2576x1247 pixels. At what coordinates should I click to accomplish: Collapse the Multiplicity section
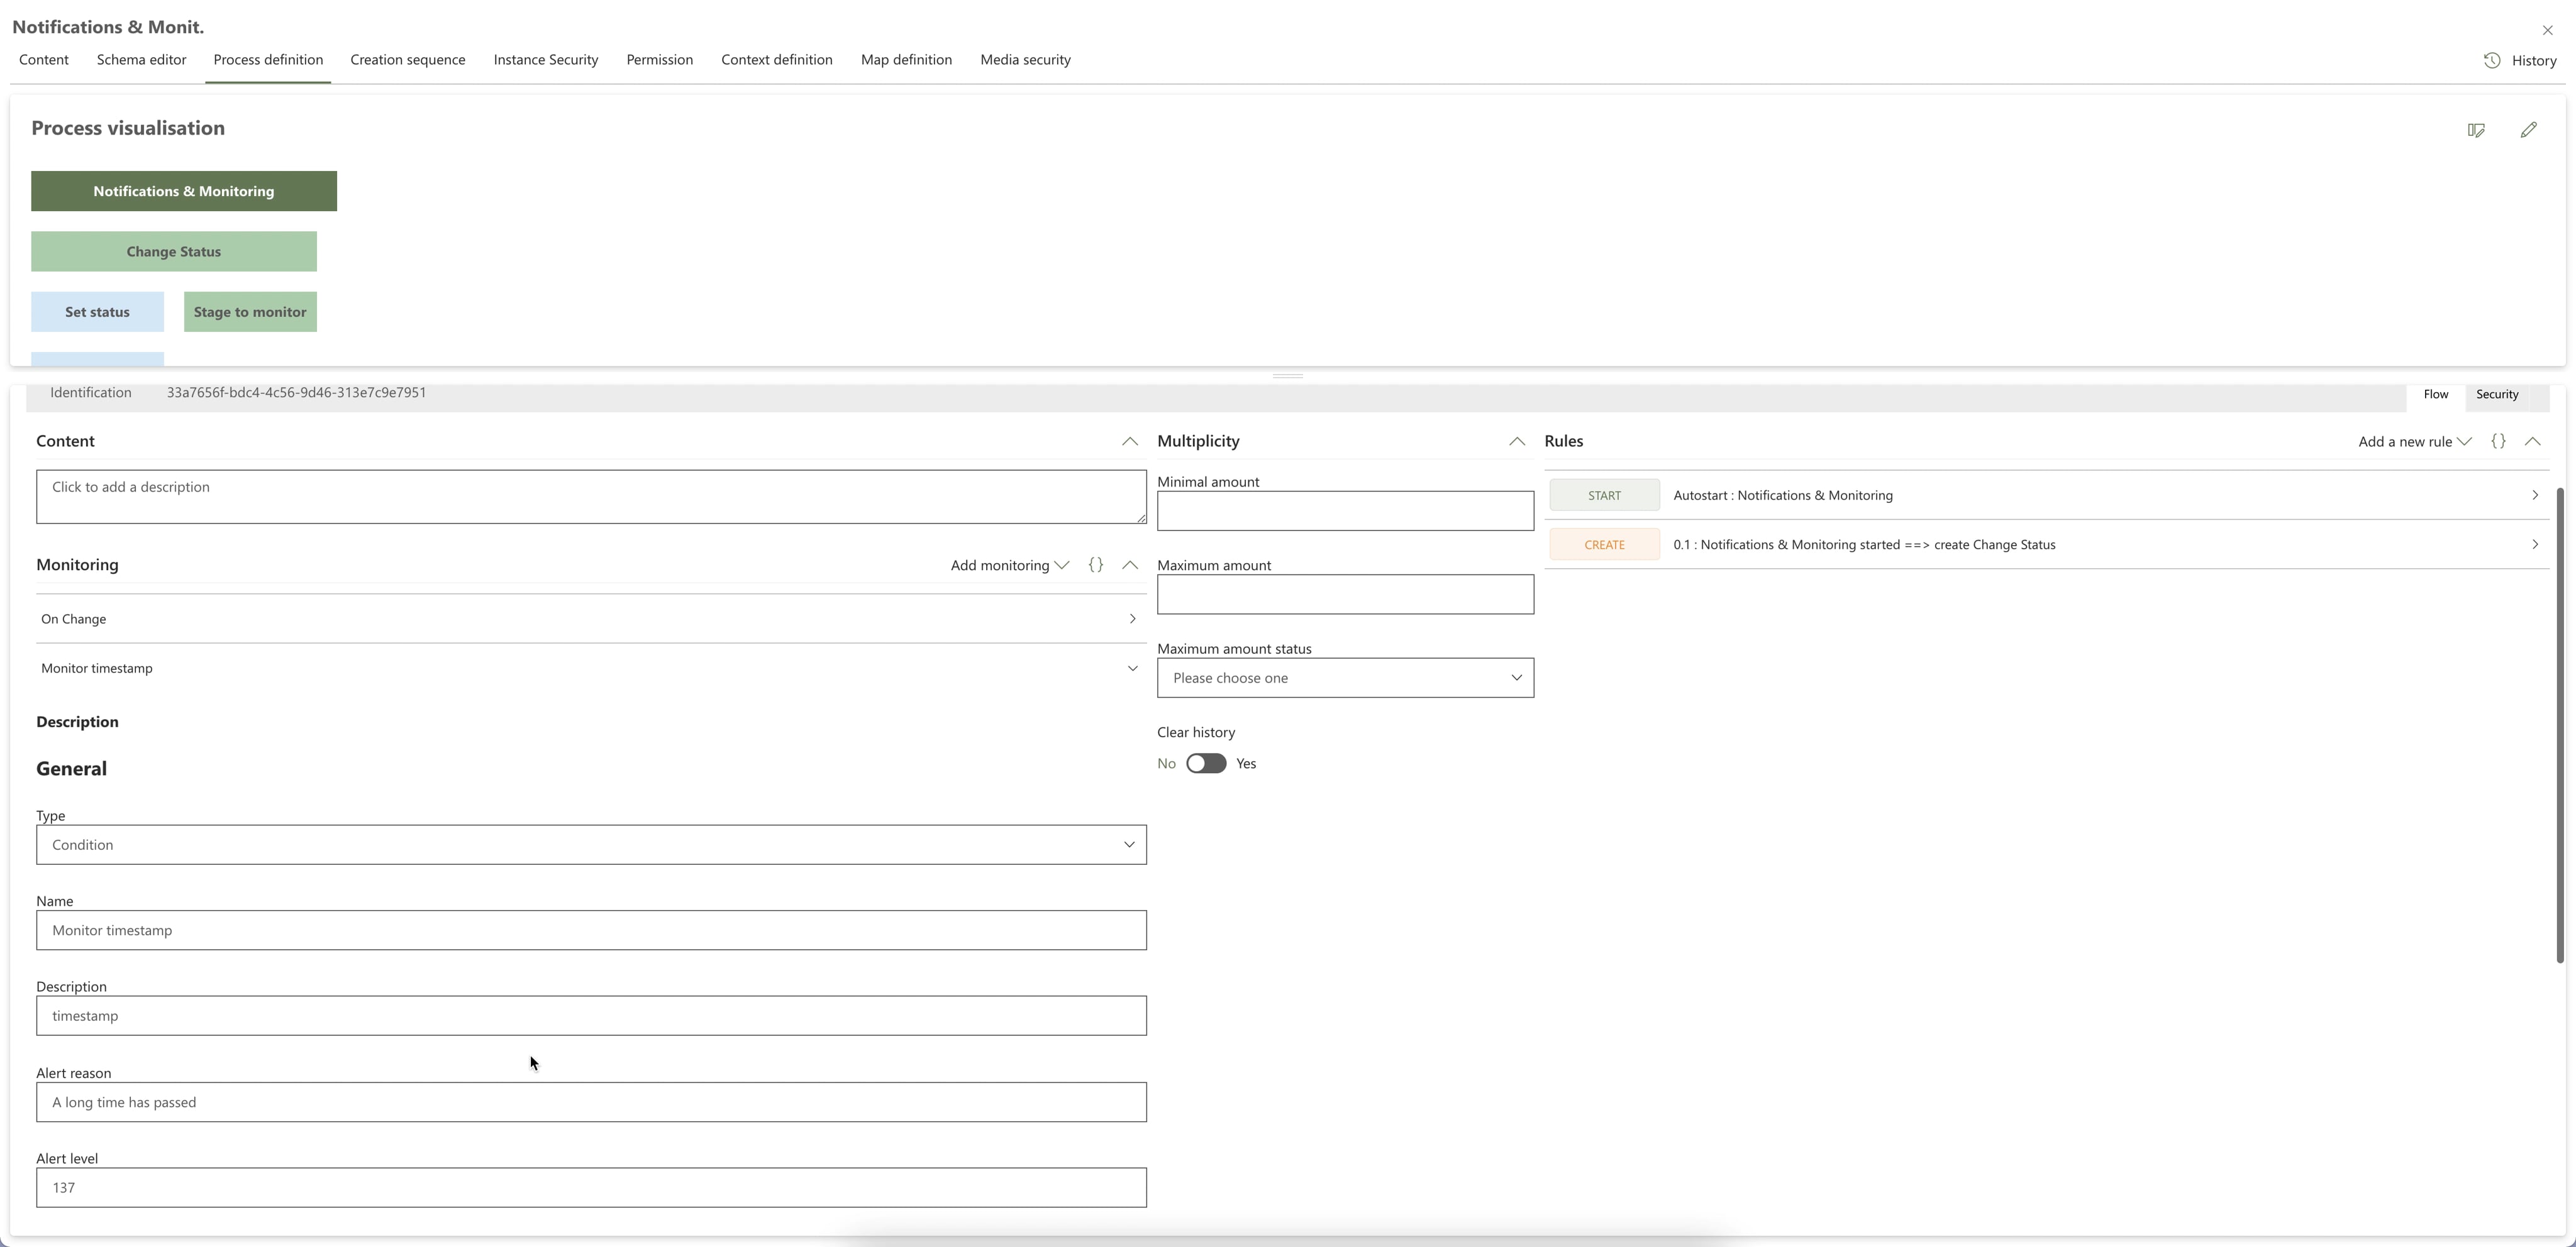pyautogui.click(x=1517, y=442)
